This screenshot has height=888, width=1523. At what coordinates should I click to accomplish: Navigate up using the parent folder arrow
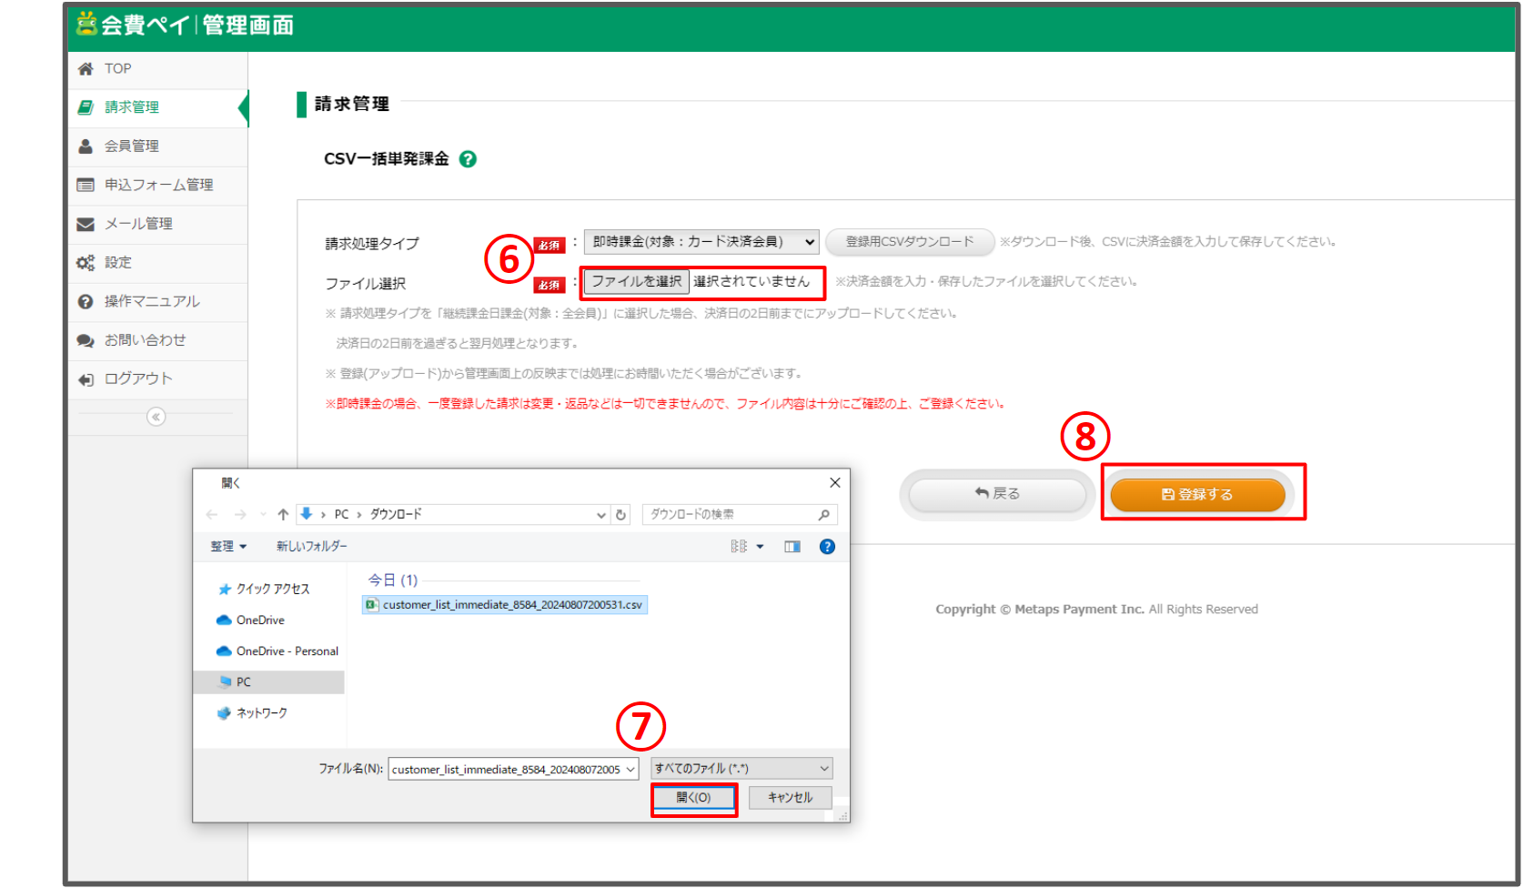[283, 514]
